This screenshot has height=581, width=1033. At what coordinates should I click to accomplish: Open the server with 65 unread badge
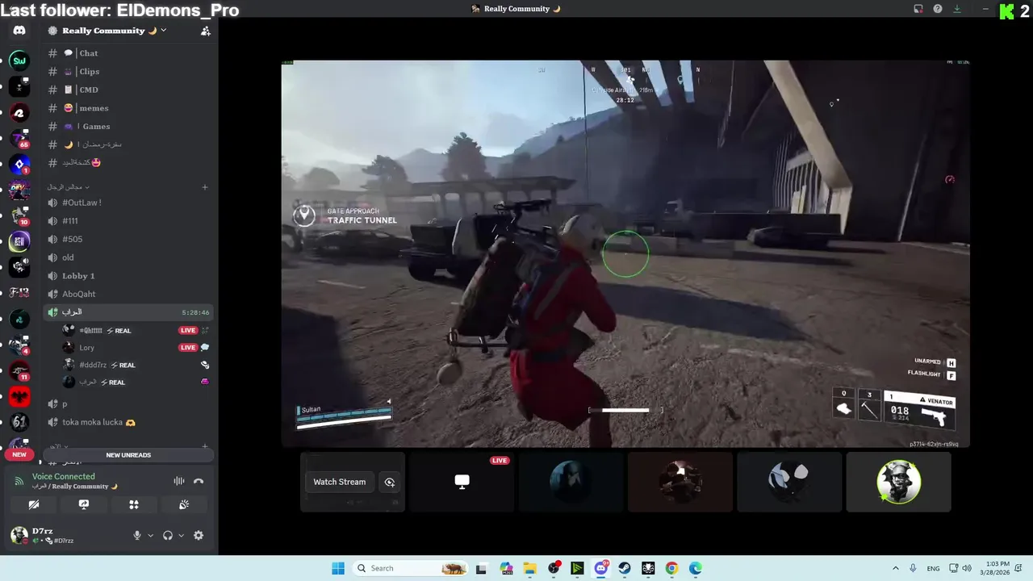19,138
